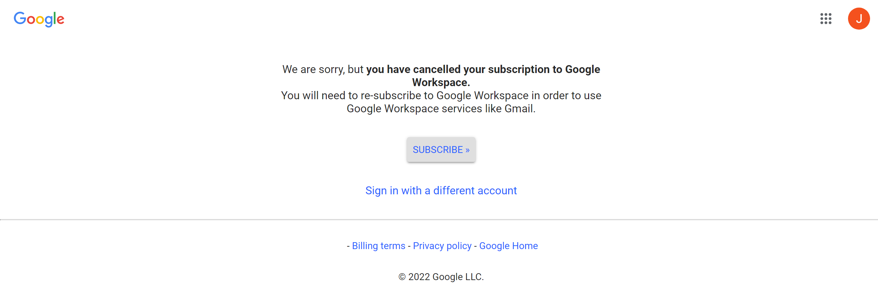Screen dimensions: 878x298
Task: Click the "2022 Google LLC." copyright text
Action: 446,277
